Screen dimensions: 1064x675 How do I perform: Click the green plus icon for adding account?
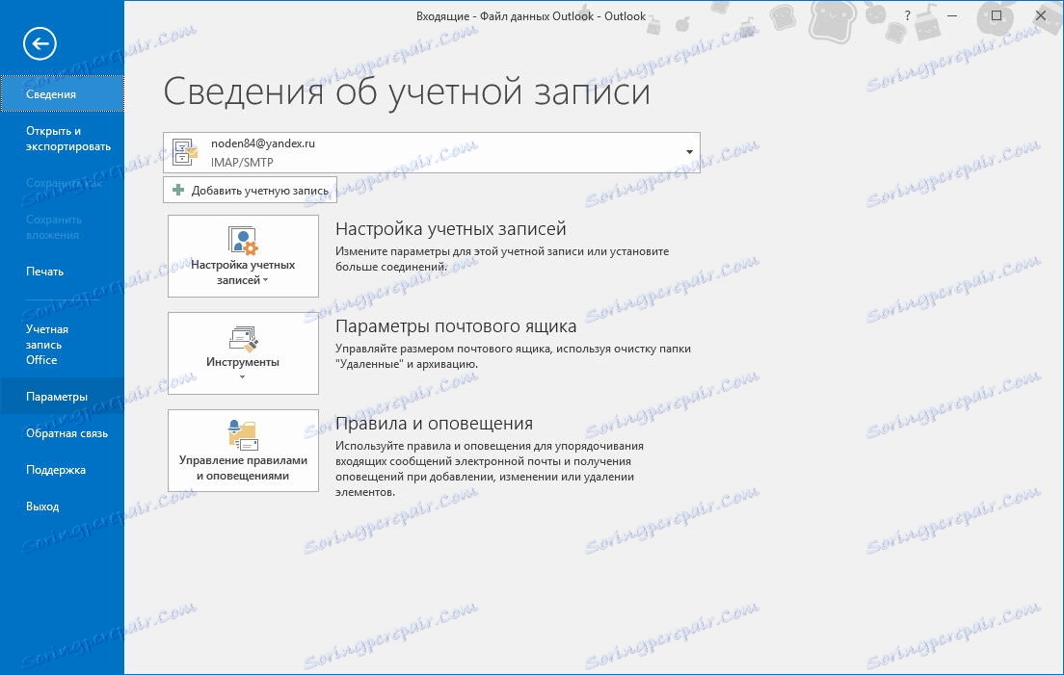pyautogui.click(x=178, y=190)
